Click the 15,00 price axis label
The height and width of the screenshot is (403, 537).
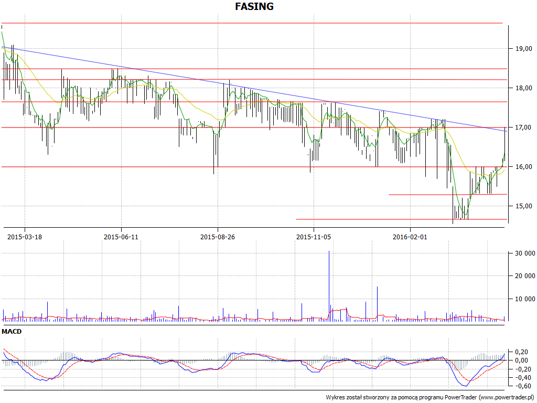pyautogui.click(x=524, y=206)
